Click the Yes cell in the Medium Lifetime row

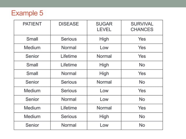(x=142, y=108)
